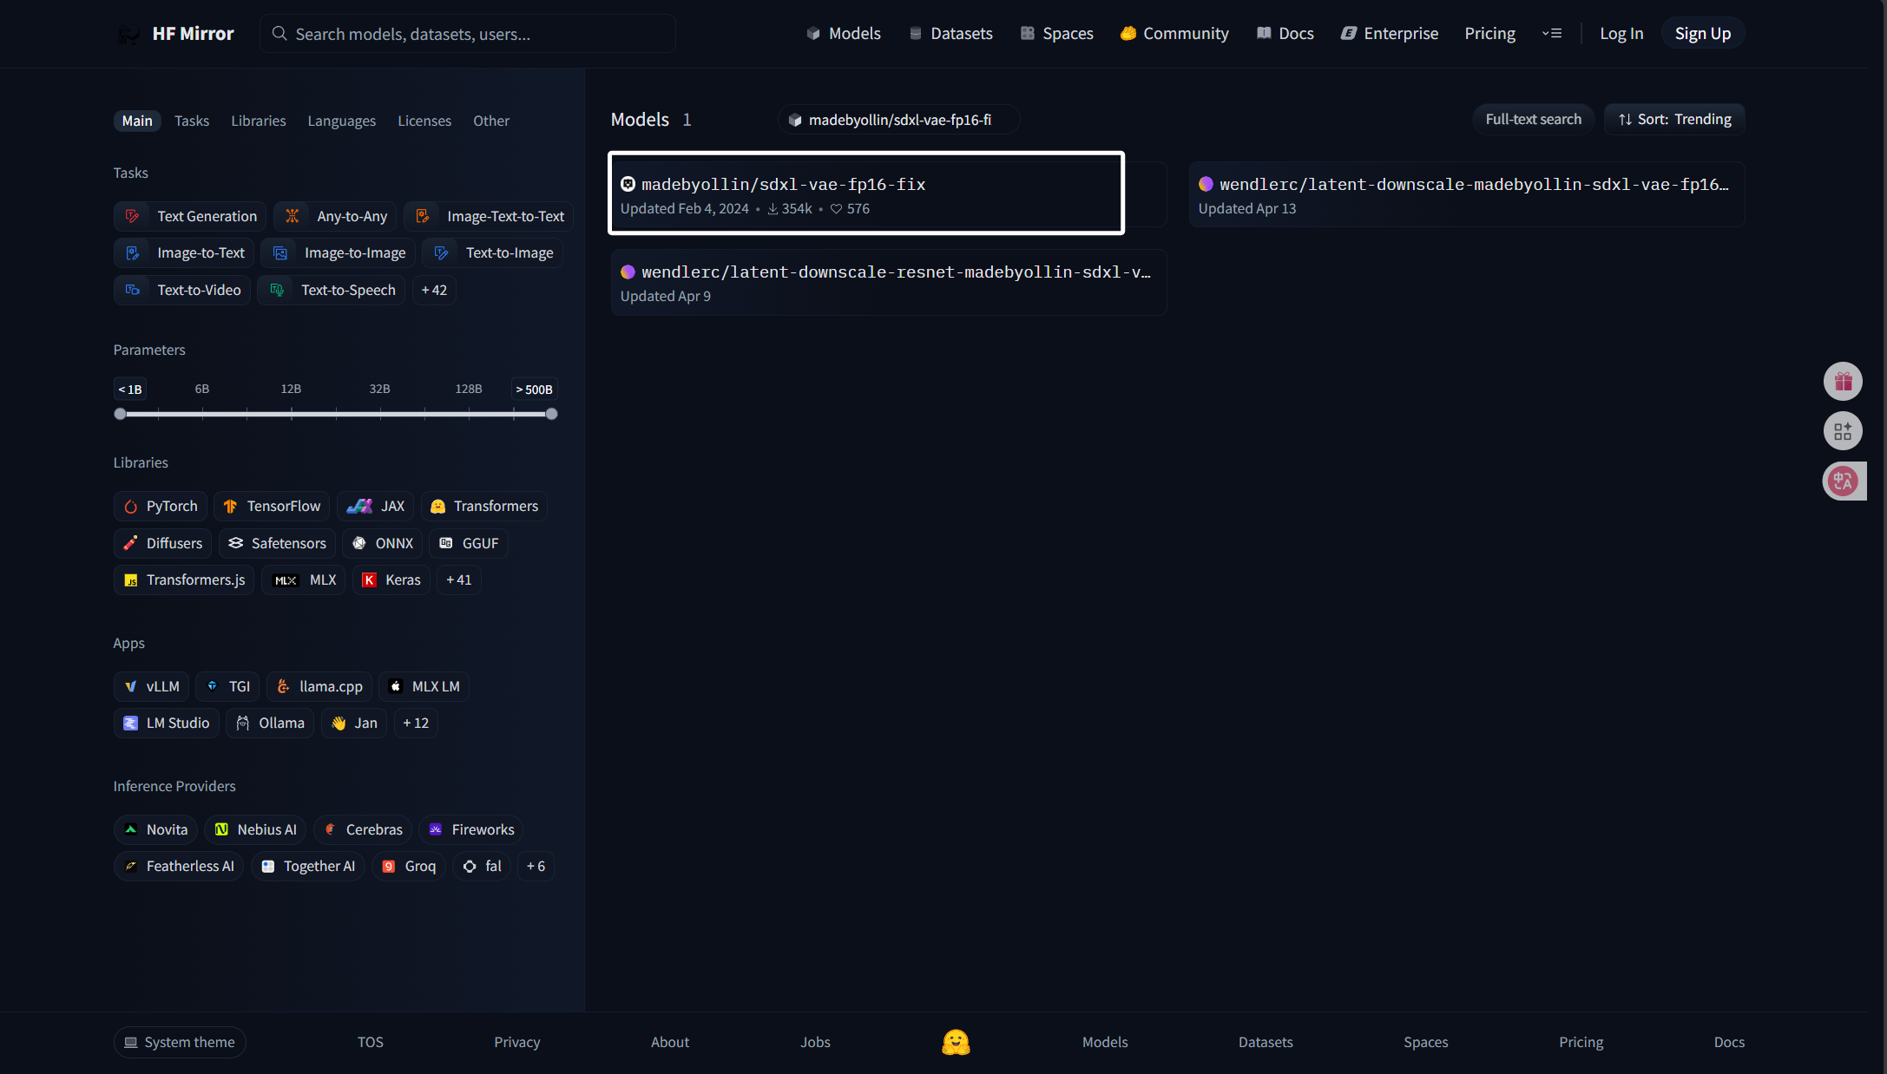Select the TGI app filter
The image size is (1887, 1074).
pos(228,686)
